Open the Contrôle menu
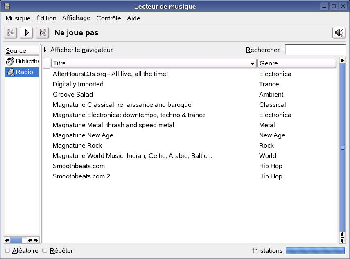Viewport: 350px width, 259px height. click(108, 18)
